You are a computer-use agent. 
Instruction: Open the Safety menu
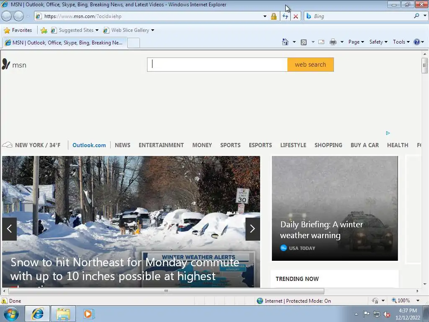(x=378, y=42)
